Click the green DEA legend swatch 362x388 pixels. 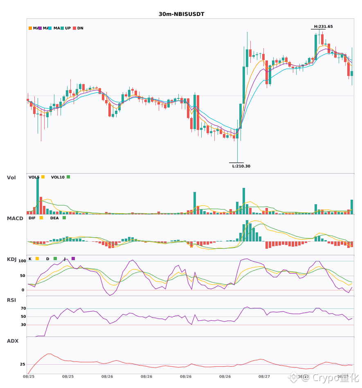64,218
